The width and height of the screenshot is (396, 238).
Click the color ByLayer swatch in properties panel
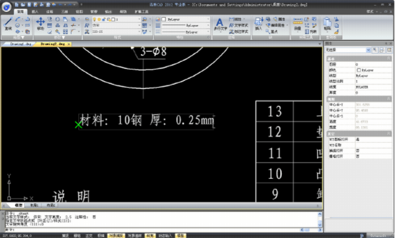coord(359,70)
